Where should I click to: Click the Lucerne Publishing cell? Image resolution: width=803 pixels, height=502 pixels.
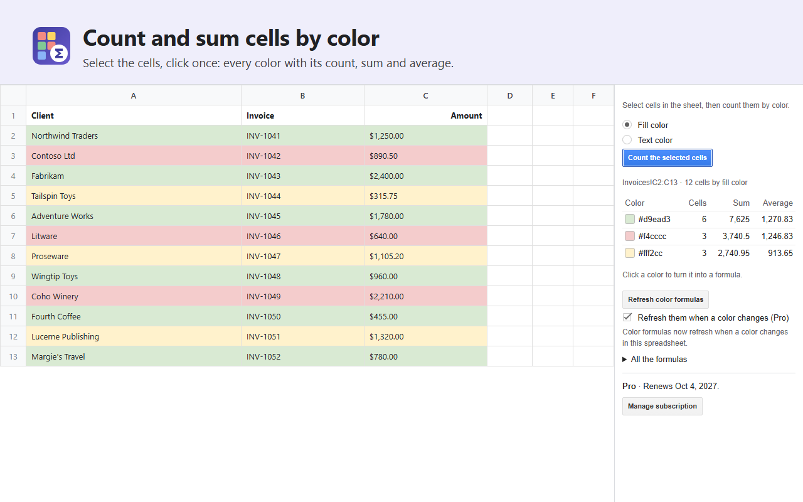point(134,336)
